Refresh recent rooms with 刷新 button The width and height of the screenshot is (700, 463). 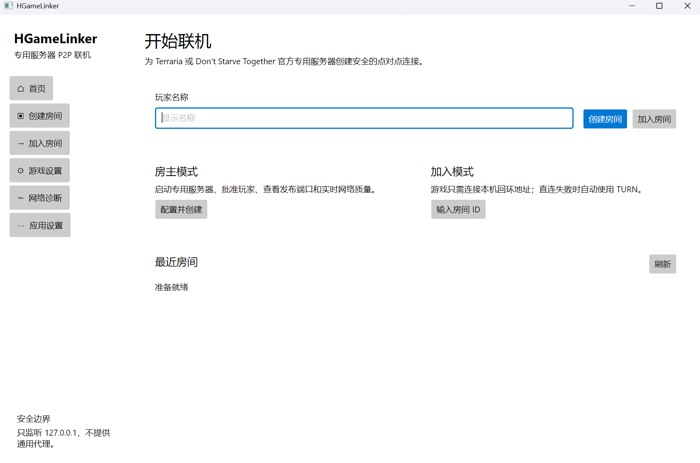(663, 264)
